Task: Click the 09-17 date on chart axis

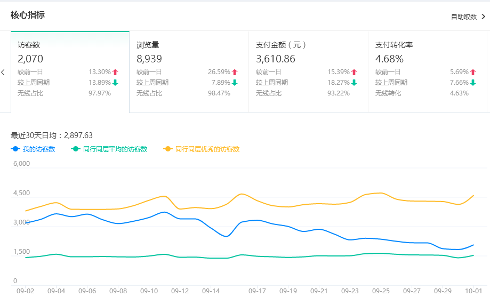Action: point(257,291)
